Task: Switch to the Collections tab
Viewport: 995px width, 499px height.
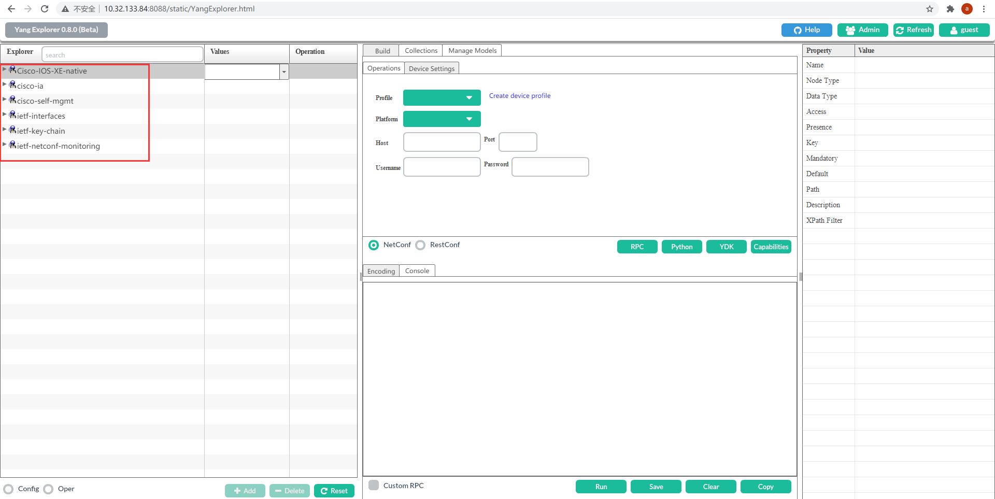Action: click(421, 50)
